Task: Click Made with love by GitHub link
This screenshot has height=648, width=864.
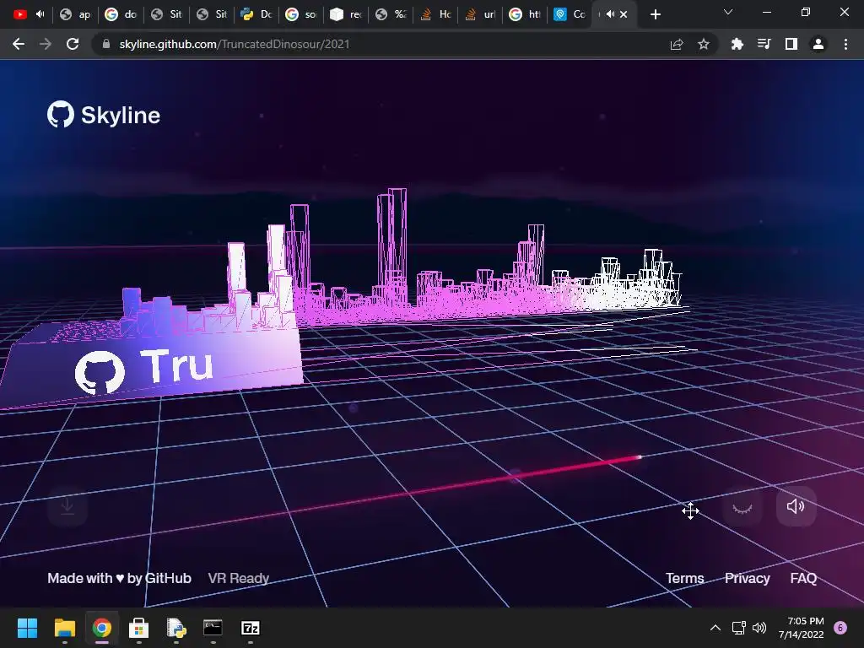Action: (x=119, y=578)
